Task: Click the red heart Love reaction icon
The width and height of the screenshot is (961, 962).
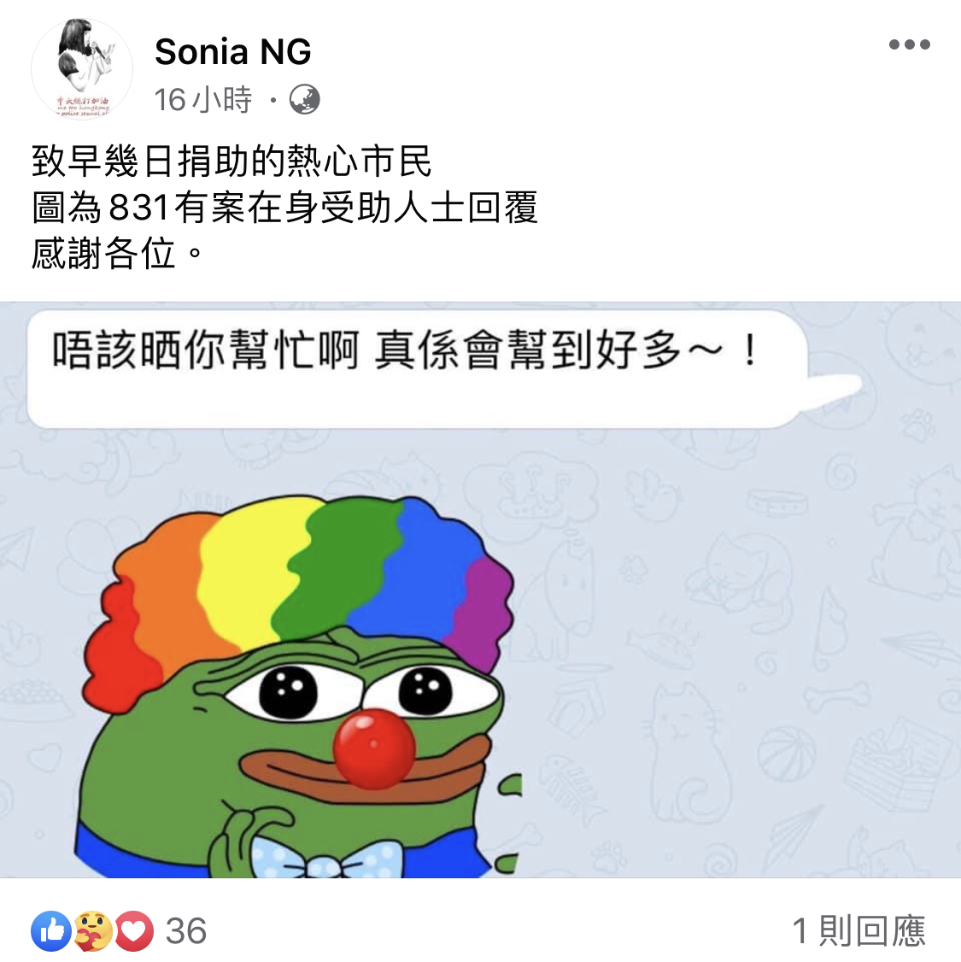Action: click(x=134, y=931)
